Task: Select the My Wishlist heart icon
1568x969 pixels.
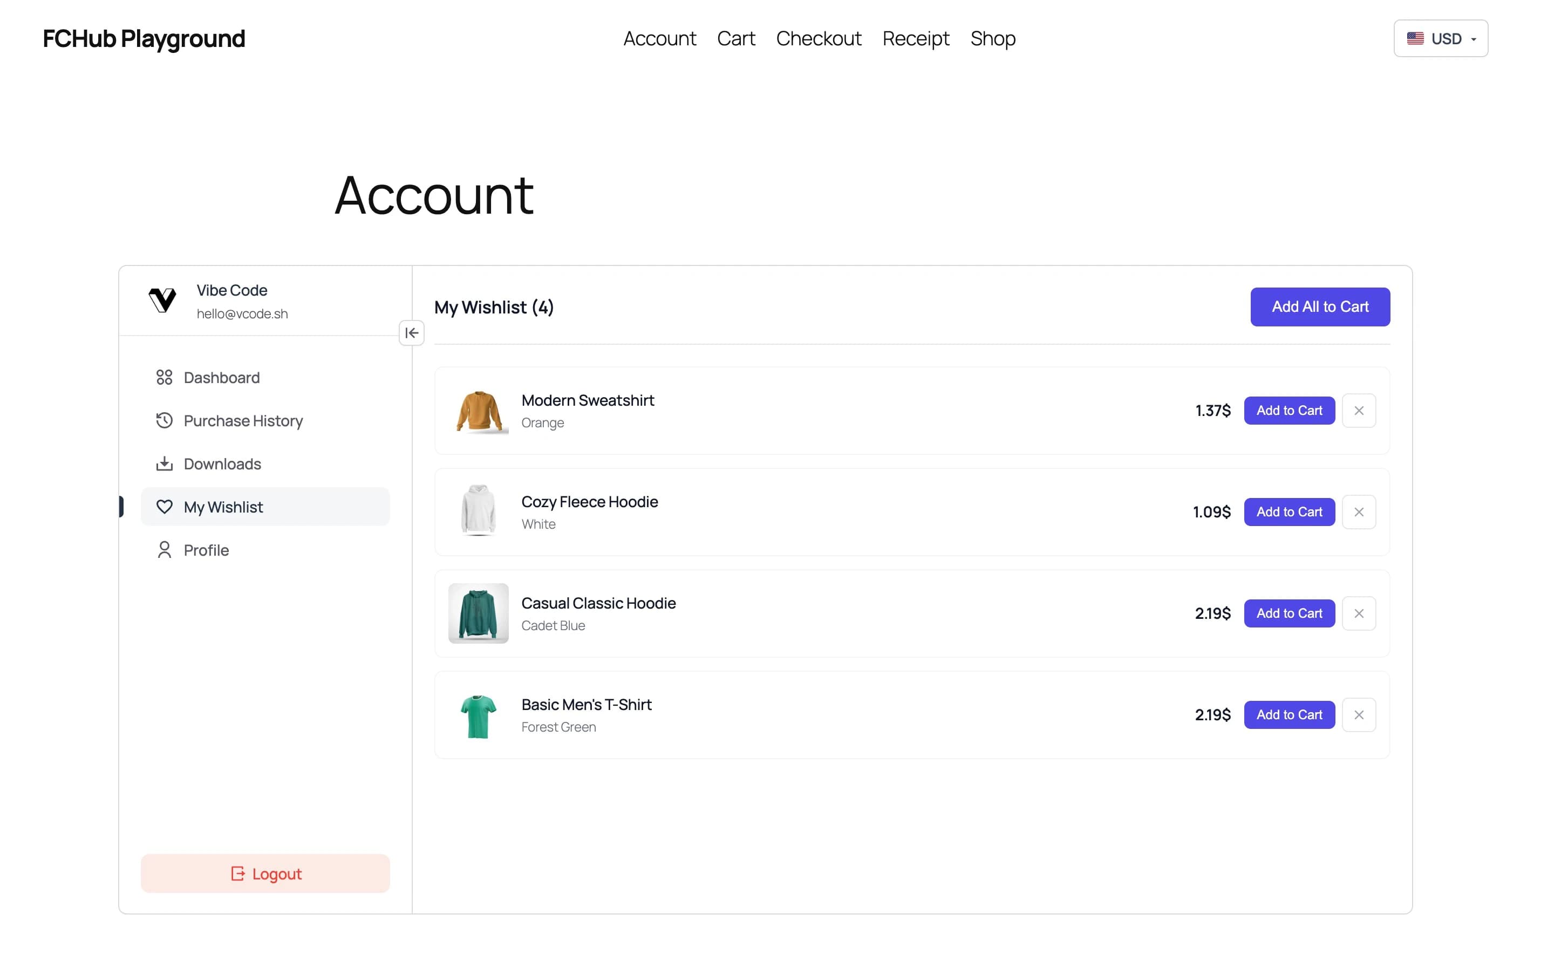Action: (x=165, y=506)
